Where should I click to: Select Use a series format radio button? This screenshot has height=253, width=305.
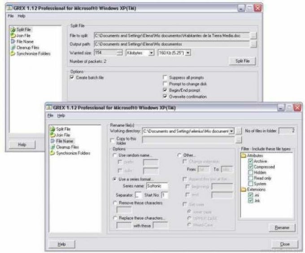pyautogui.click(x=115, y=179)
